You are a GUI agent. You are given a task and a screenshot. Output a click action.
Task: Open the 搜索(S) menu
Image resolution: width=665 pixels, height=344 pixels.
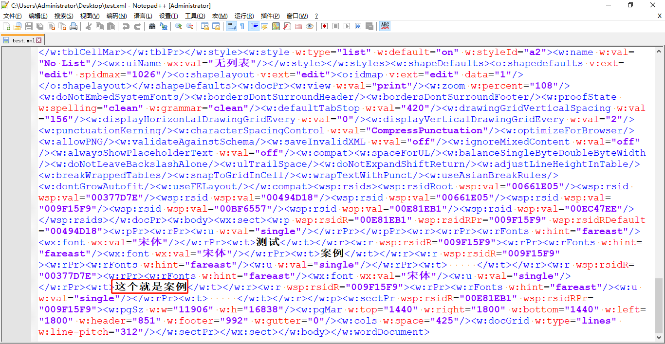[64, 16]
